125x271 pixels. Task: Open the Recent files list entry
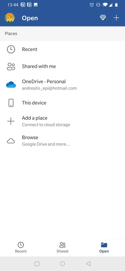62,49
